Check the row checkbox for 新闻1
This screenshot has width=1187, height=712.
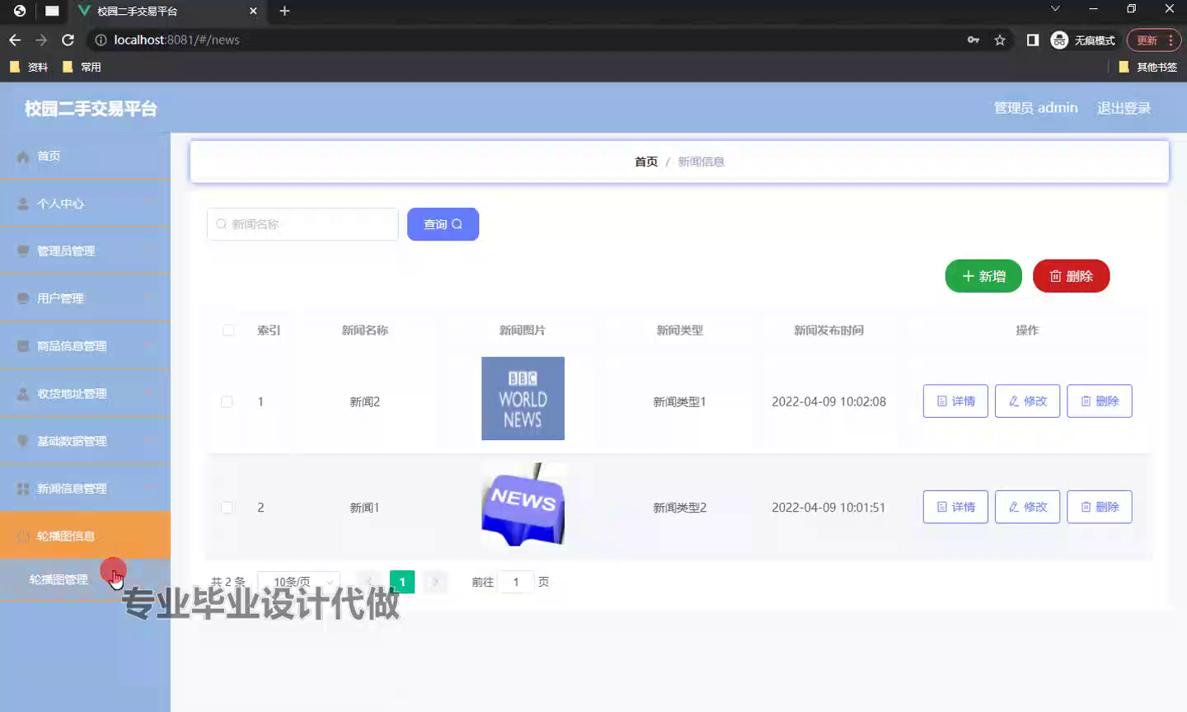pos(227,508)
